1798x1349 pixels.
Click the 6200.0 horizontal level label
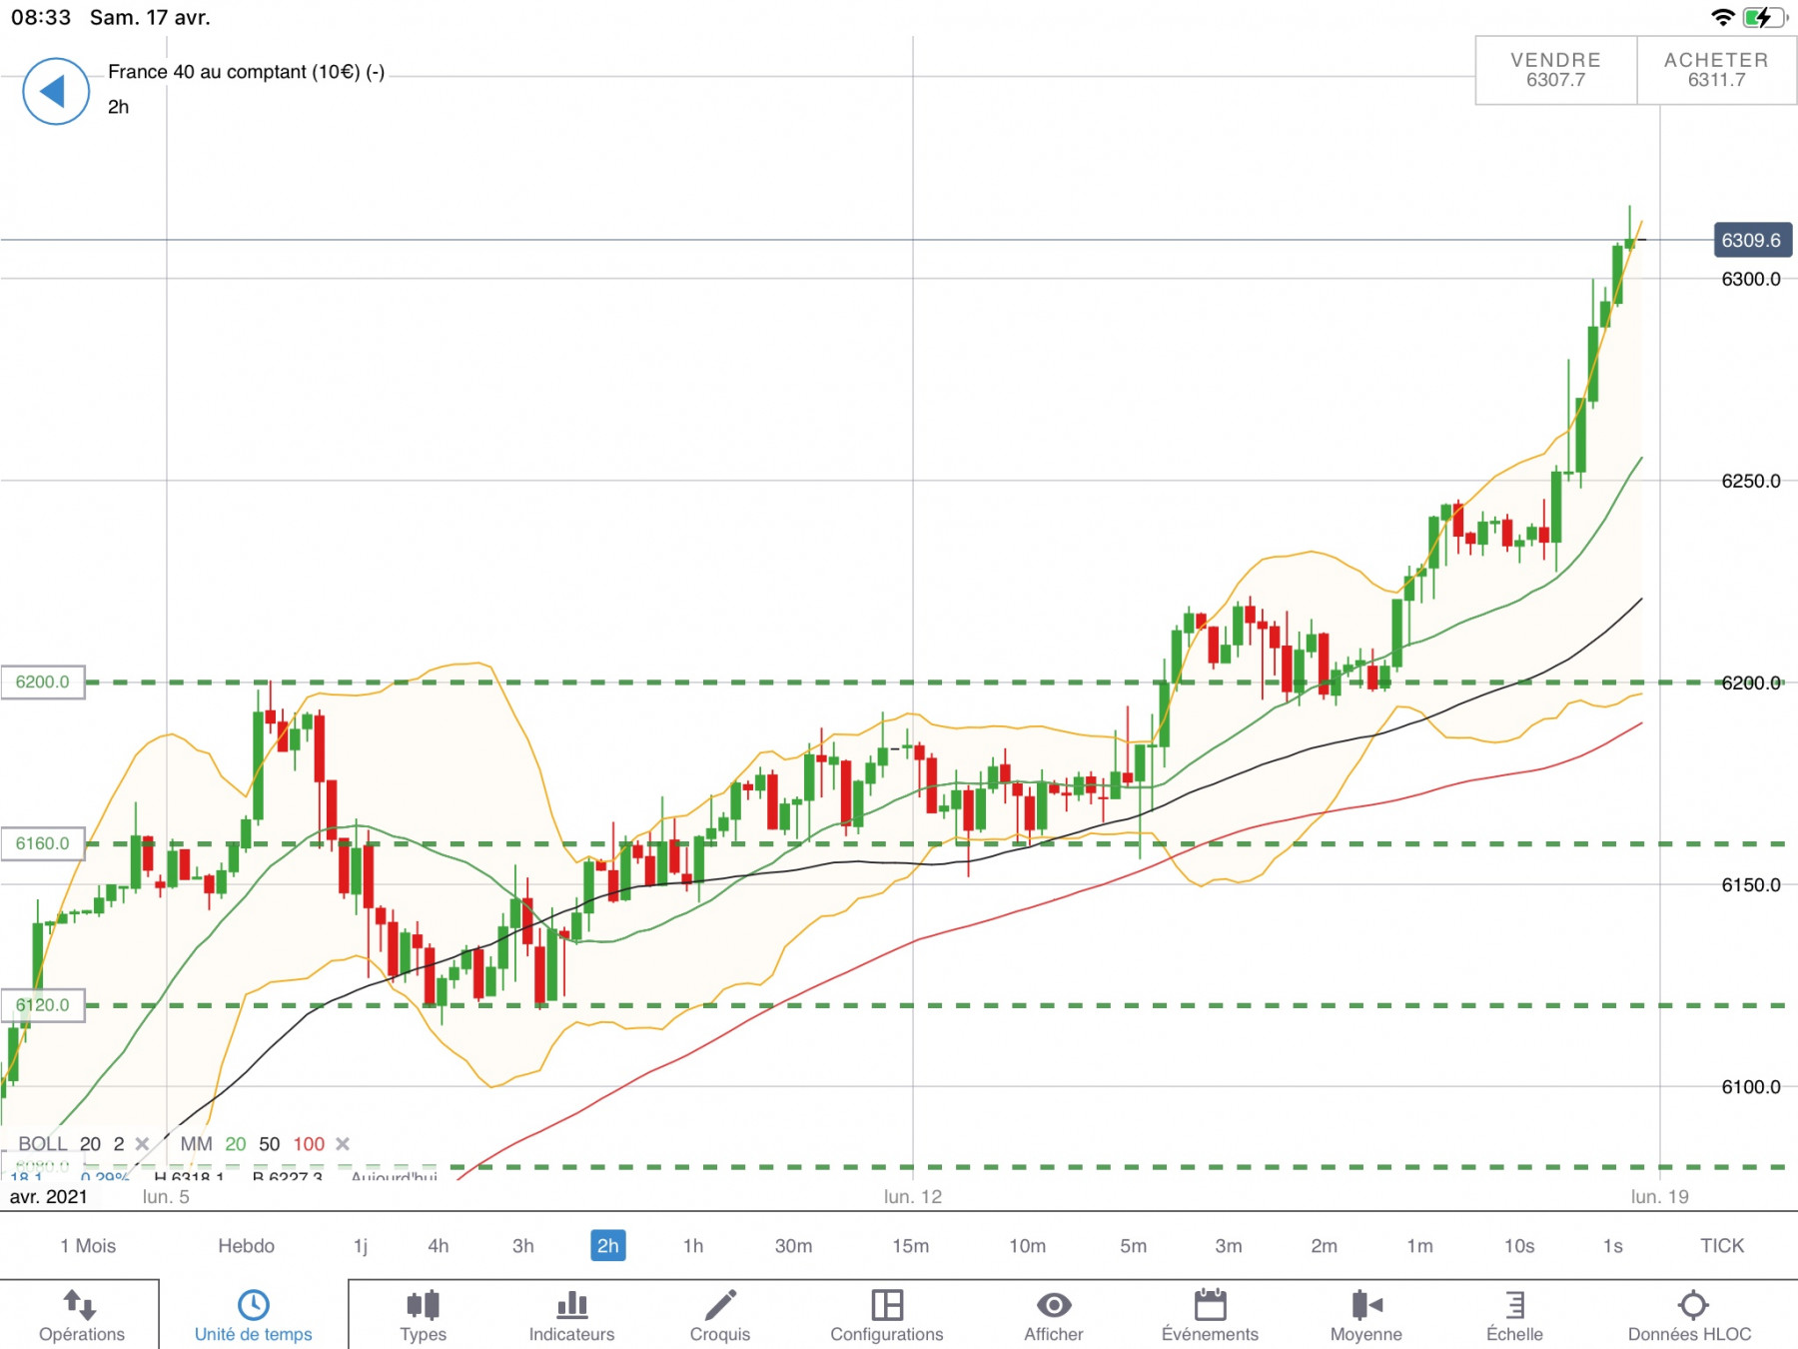tap(43, 682)
